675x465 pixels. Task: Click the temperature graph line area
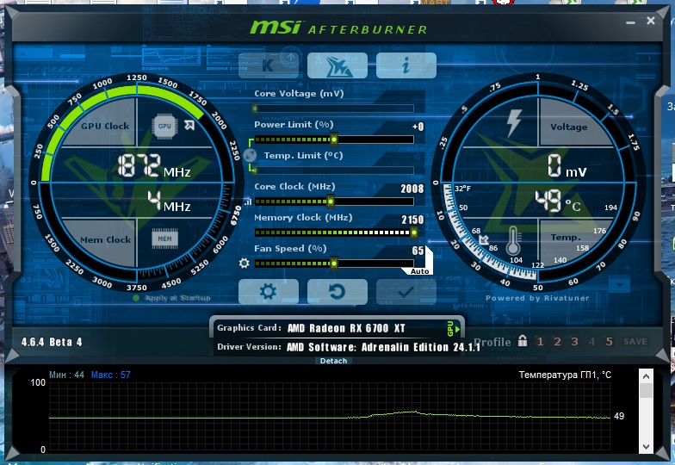(330, 417)
